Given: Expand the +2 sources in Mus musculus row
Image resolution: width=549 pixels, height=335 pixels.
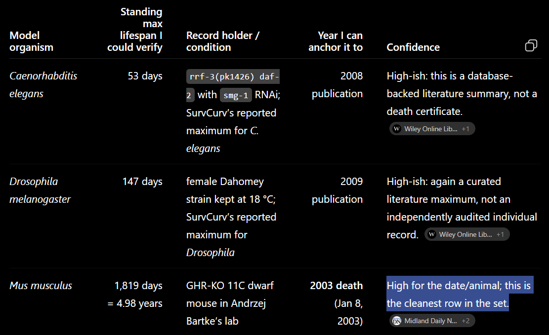Looking at the screenshot, I should (465, 321).
